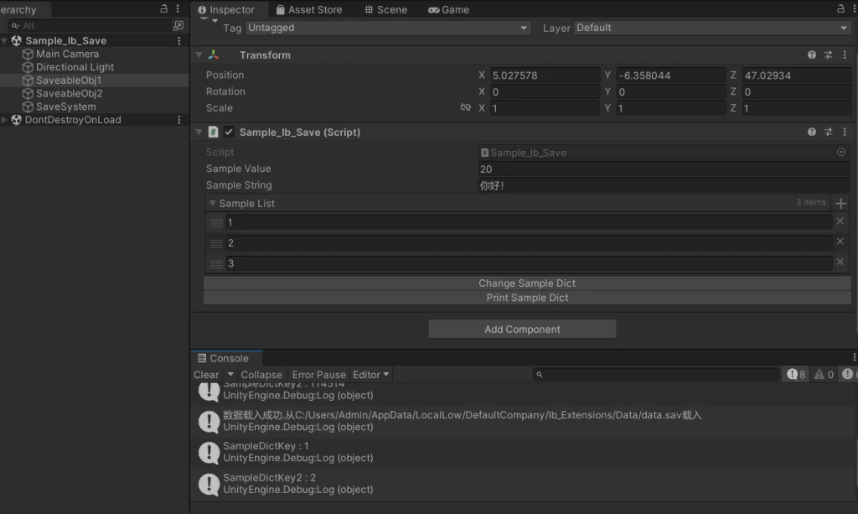Disable the Sample_lb_Save script checkbox
Viewport: 858px width, 514px height.
229,132
